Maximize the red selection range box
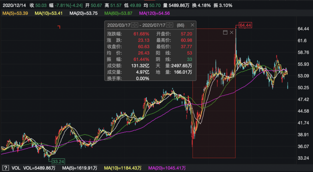Image resolution: width=313 pixels, height=172 pixels. (225, 32)
